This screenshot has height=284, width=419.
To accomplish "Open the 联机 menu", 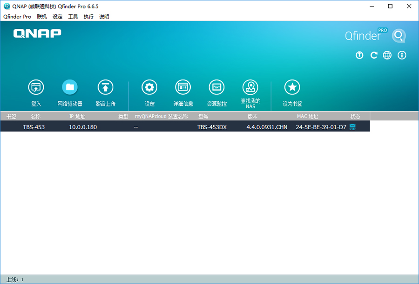I will pyautogui.click(x=41, y=16).
